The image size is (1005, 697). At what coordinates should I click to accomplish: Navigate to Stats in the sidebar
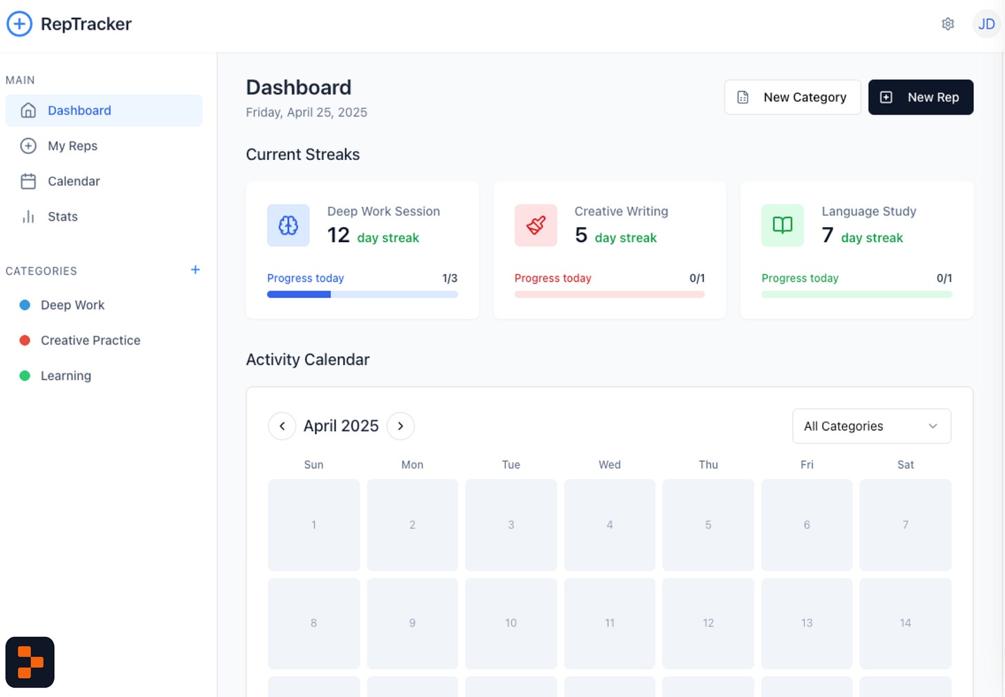pos(104,217)
